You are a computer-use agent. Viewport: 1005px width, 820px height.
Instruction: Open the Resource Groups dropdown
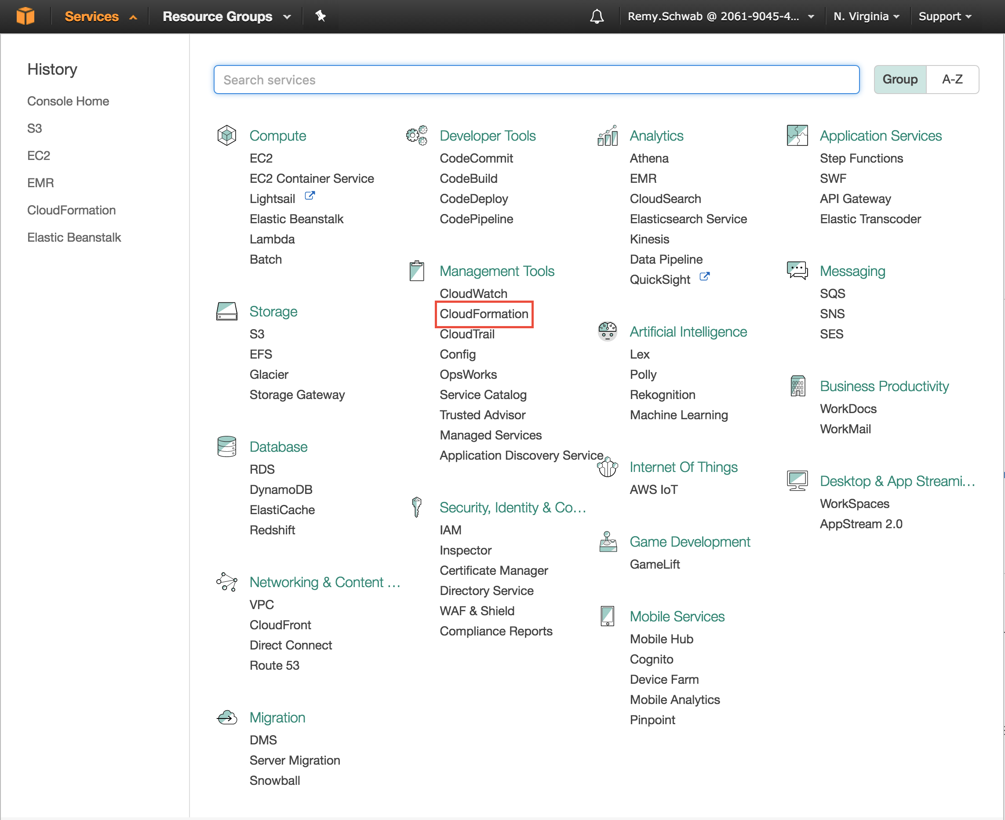coord(226,17)
